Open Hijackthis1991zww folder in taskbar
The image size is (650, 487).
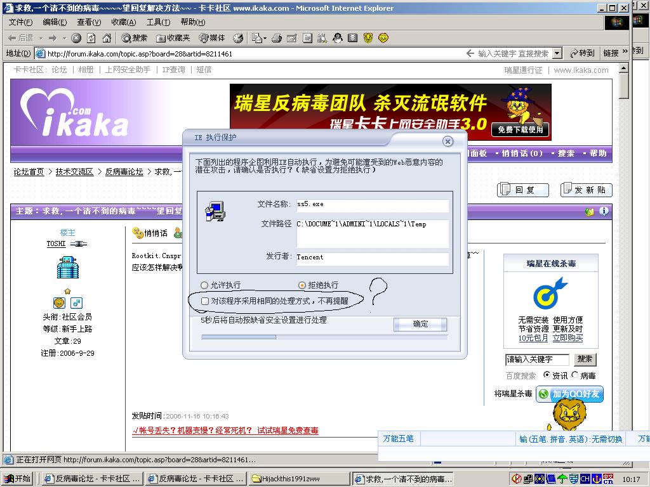click(298, 479)
